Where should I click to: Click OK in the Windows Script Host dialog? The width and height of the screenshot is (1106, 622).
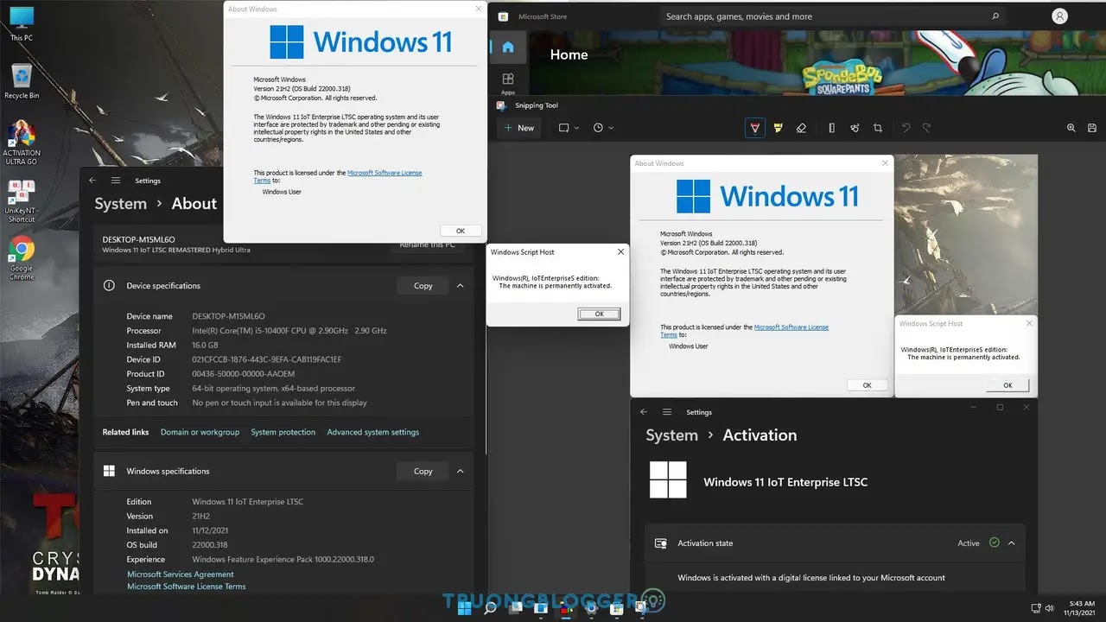(599, 314)
